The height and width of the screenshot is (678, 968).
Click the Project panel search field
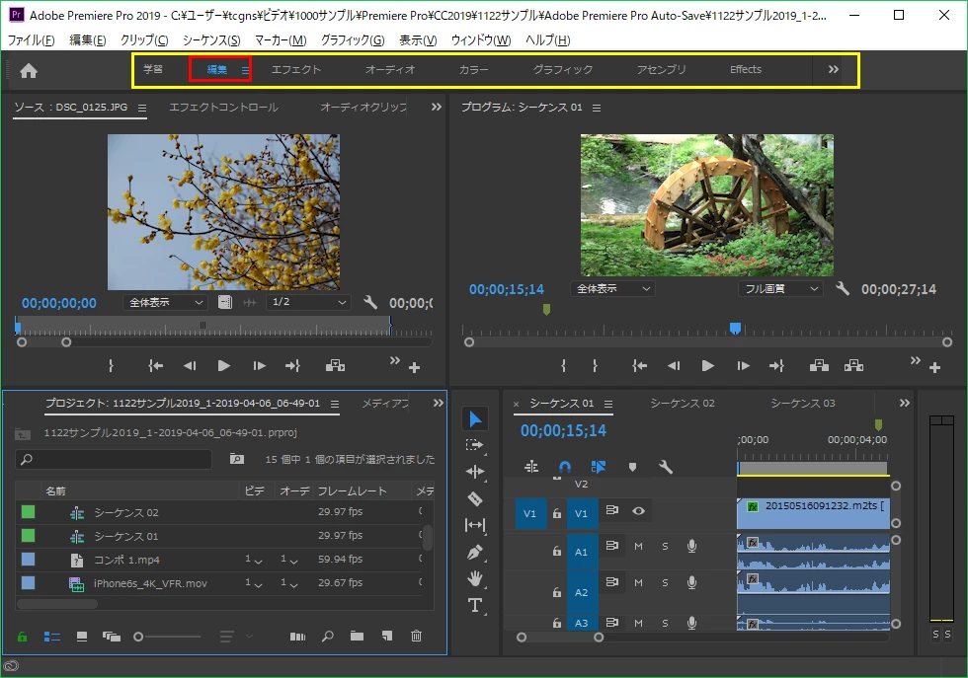(114, 460)
